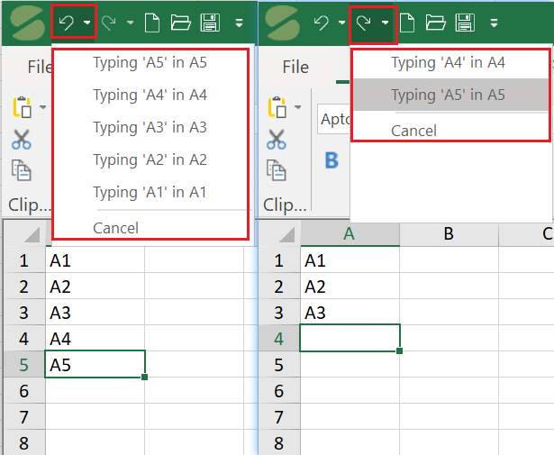This screenshot has width=554, height=455.
Task: Select cell containing 'A3' in right window
Action: [350, 313]
